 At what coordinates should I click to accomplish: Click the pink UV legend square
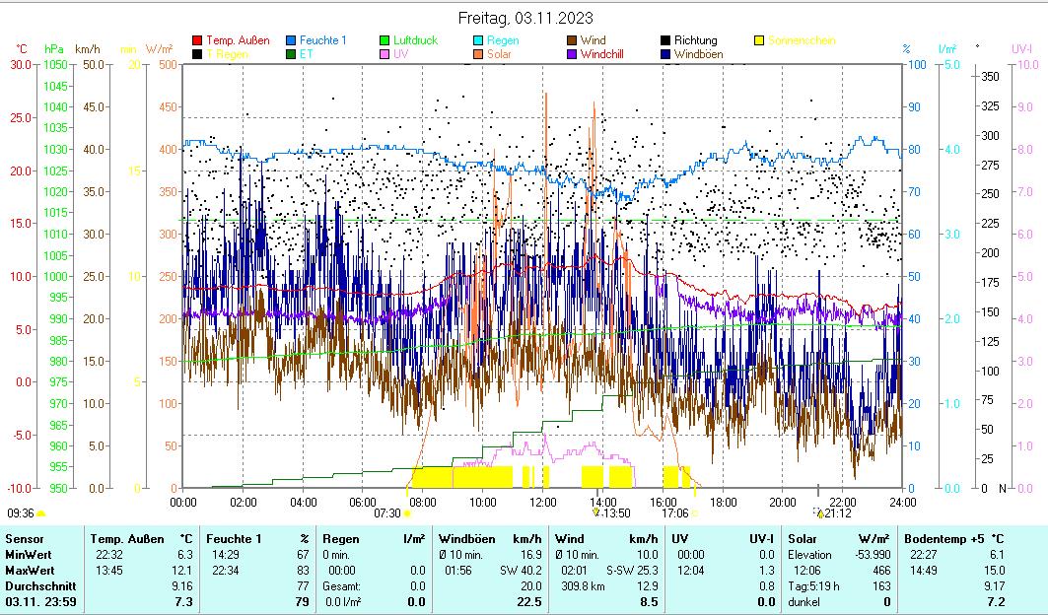click(385, 54)
